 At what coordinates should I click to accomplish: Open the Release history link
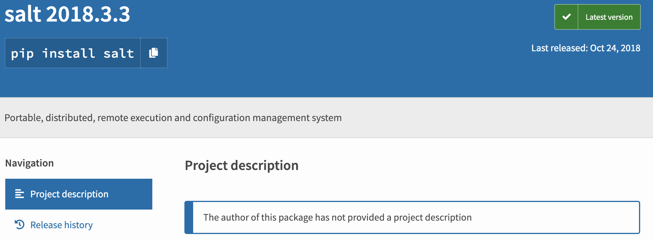click(x=62, y=225)
